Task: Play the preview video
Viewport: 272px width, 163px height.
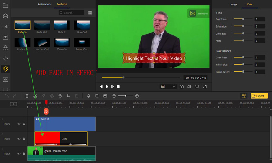Action: click(107, 87)
